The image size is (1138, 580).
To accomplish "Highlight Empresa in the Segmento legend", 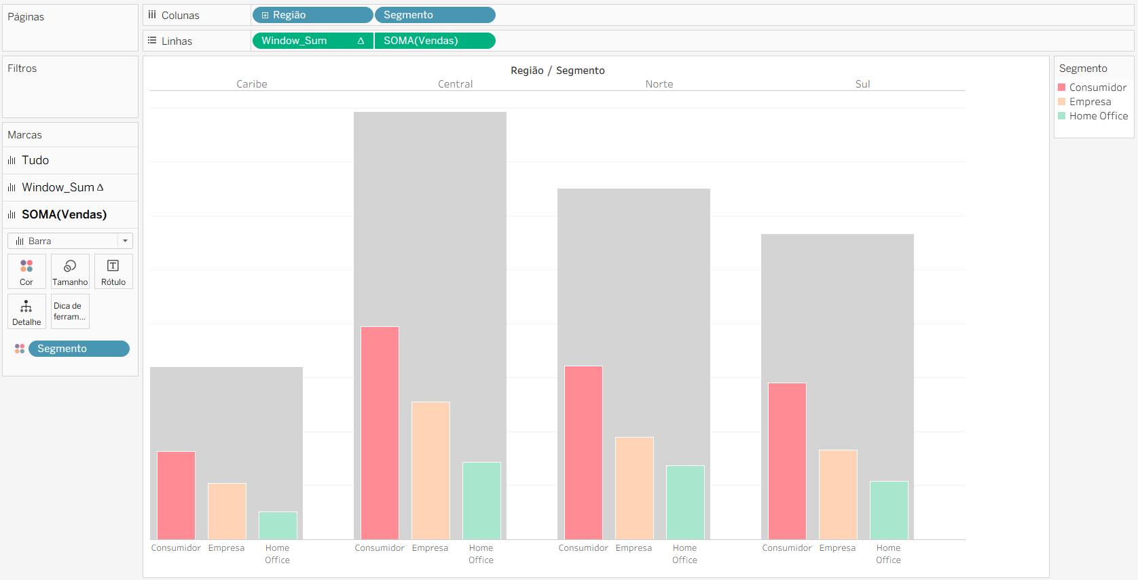I will pos(1090,102).
